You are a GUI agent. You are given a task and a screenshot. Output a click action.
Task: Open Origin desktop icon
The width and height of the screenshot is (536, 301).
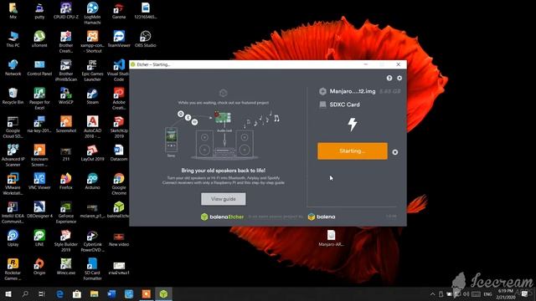click(x=39, y=266)
